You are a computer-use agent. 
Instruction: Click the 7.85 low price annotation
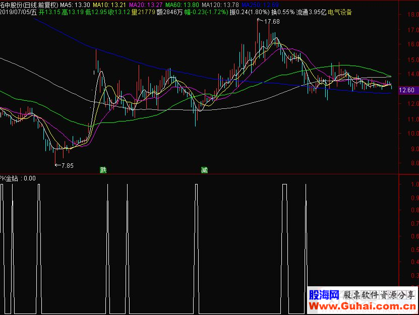pyautogui.click(x=68, y=166)
